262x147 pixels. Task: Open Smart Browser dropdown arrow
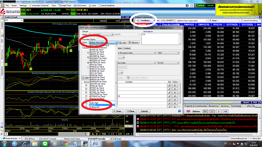click(19, 138)
